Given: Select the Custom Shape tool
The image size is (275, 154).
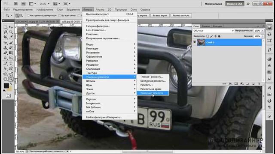Looking at the screenshot, I should pos(11,68).
